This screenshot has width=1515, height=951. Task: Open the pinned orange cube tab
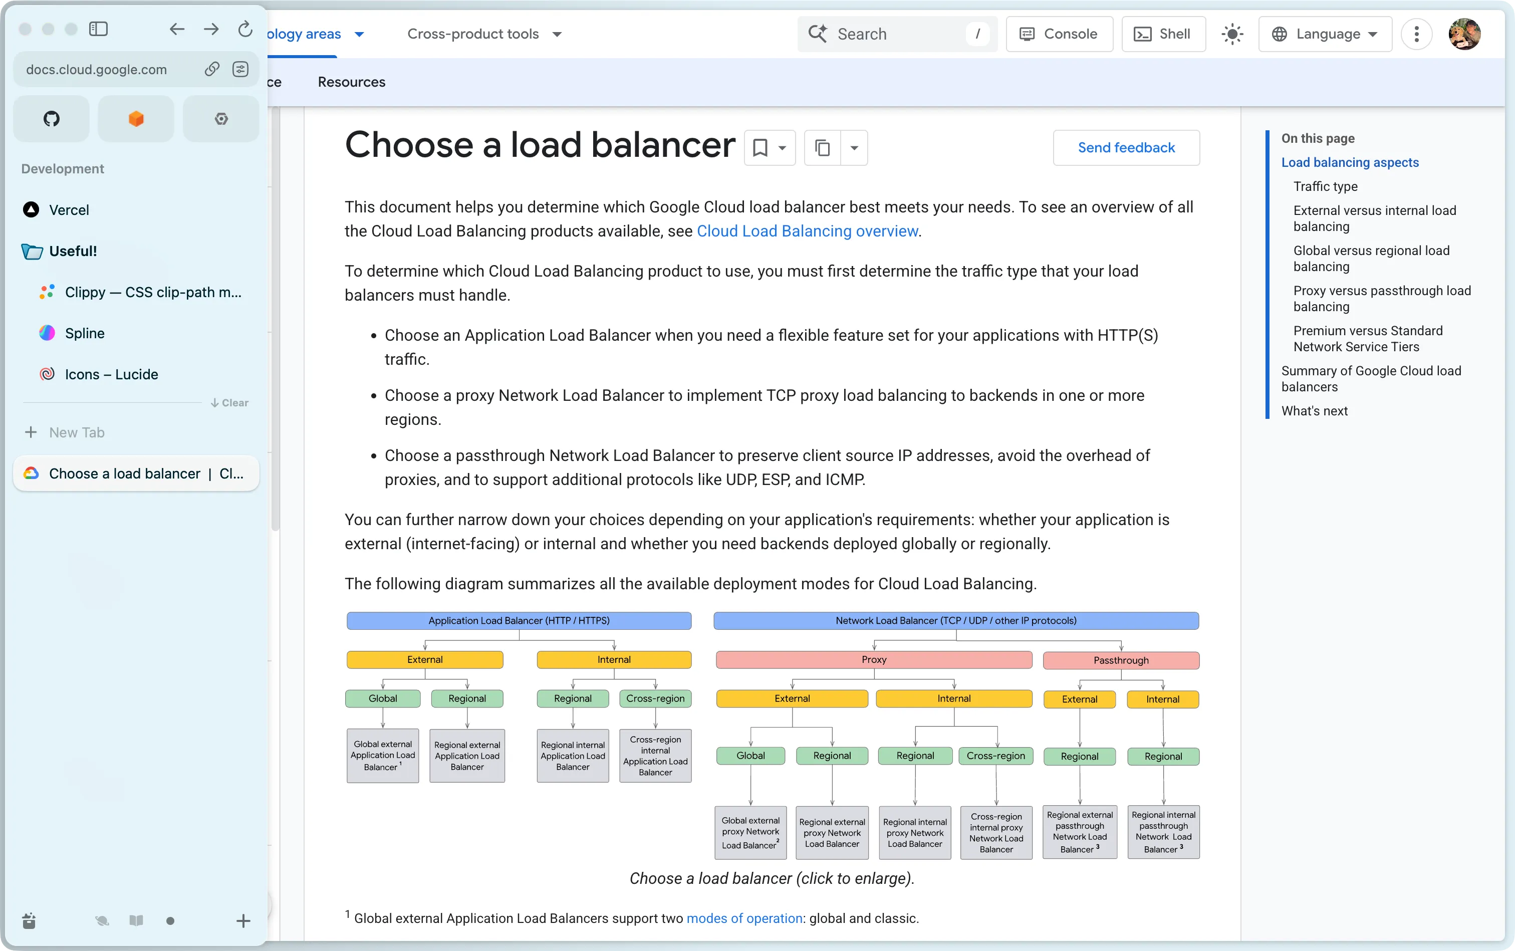click(136, 118)
